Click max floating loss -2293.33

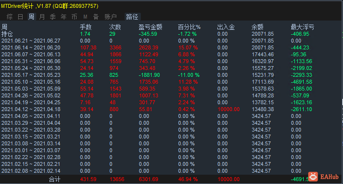pos(301,75)
